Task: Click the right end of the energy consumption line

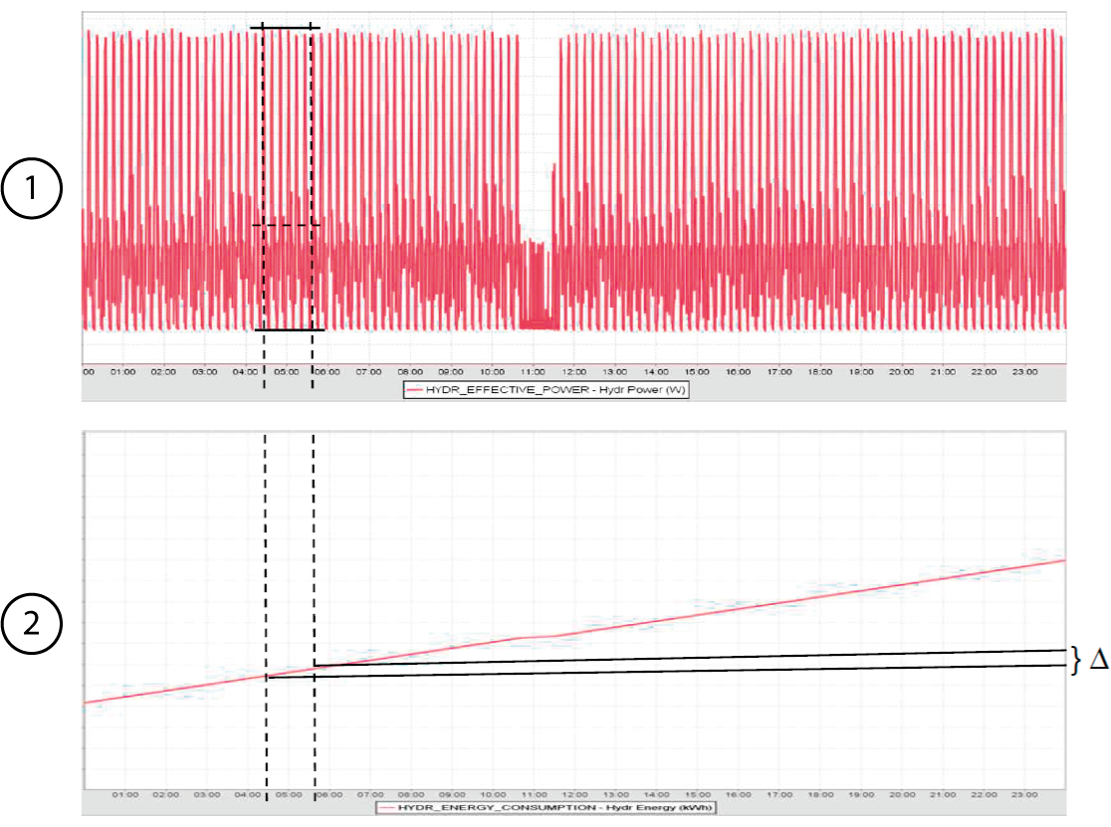Action: click(x=1064, y=560)
